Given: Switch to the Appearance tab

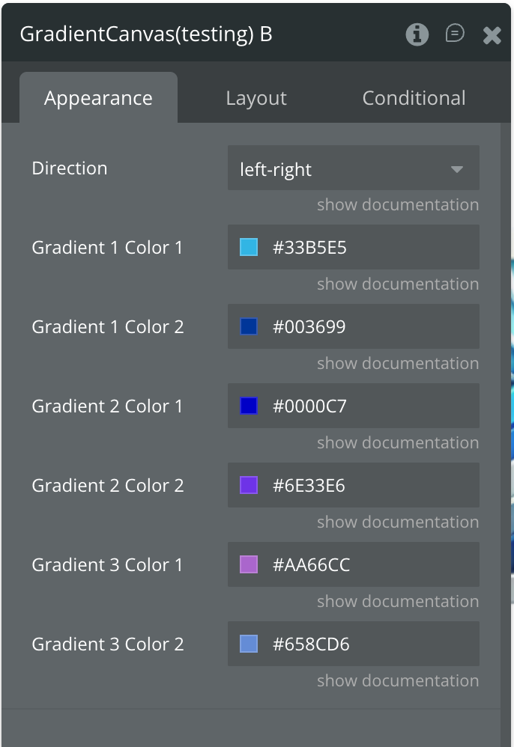Looking at the screenshot, I should click(x=98, y=98).
